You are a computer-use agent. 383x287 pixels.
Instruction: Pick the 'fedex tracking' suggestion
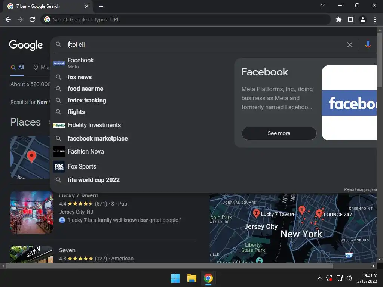coord(142,100)
